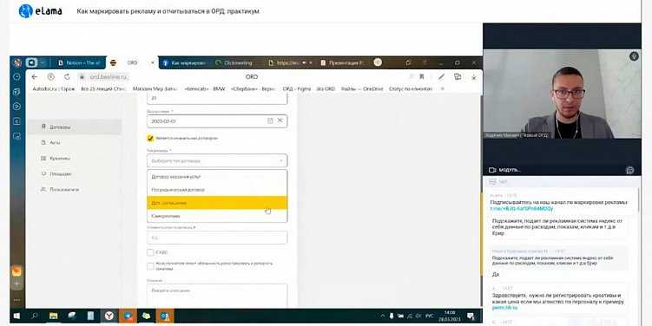Clear the date field with X icon

pyautogui.click(x=280, y=121)
